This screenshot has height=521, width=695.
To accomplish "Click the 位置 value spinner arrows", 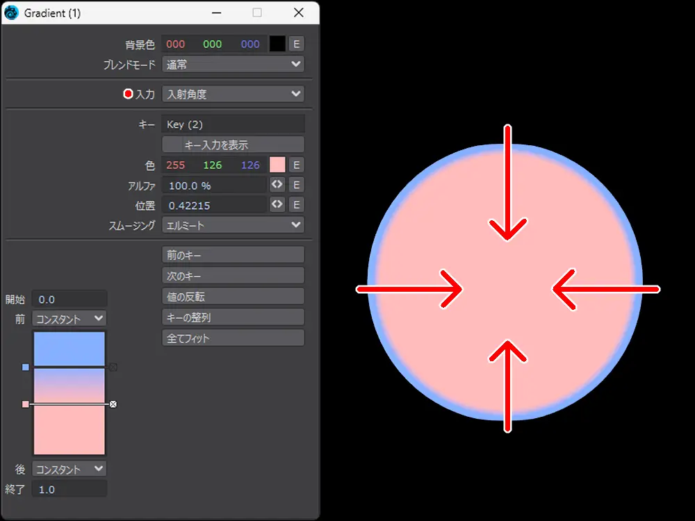I will click(x=277, y=205).
